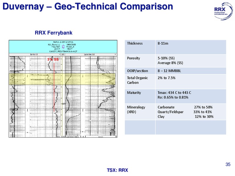235x176 pixels.
Task: Click the RRX Raging River Exploration logo
Action: (224, 11)
